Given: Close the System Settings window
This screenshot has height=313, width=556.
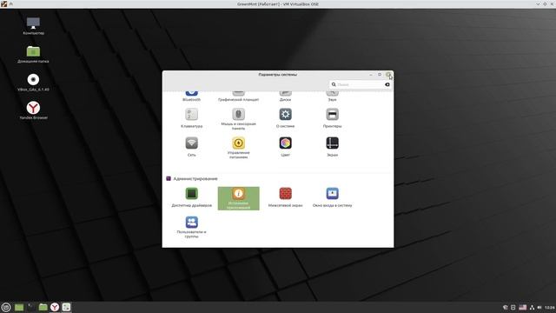Looking at the screenshot, I should click(x=388, y=75).
